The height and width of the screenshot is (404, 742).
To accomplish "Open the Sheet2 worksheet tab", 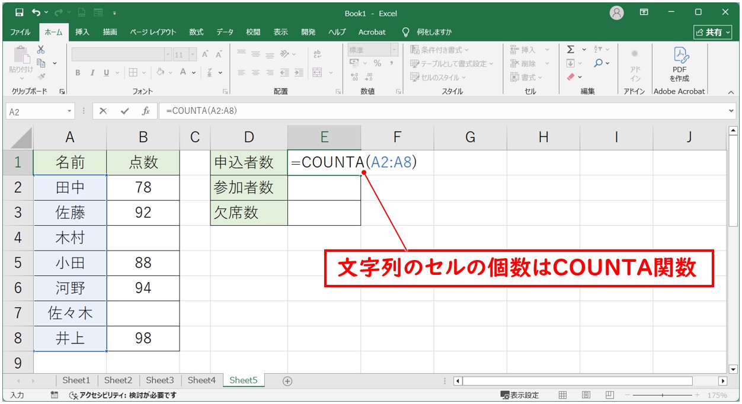I will 118,381.
